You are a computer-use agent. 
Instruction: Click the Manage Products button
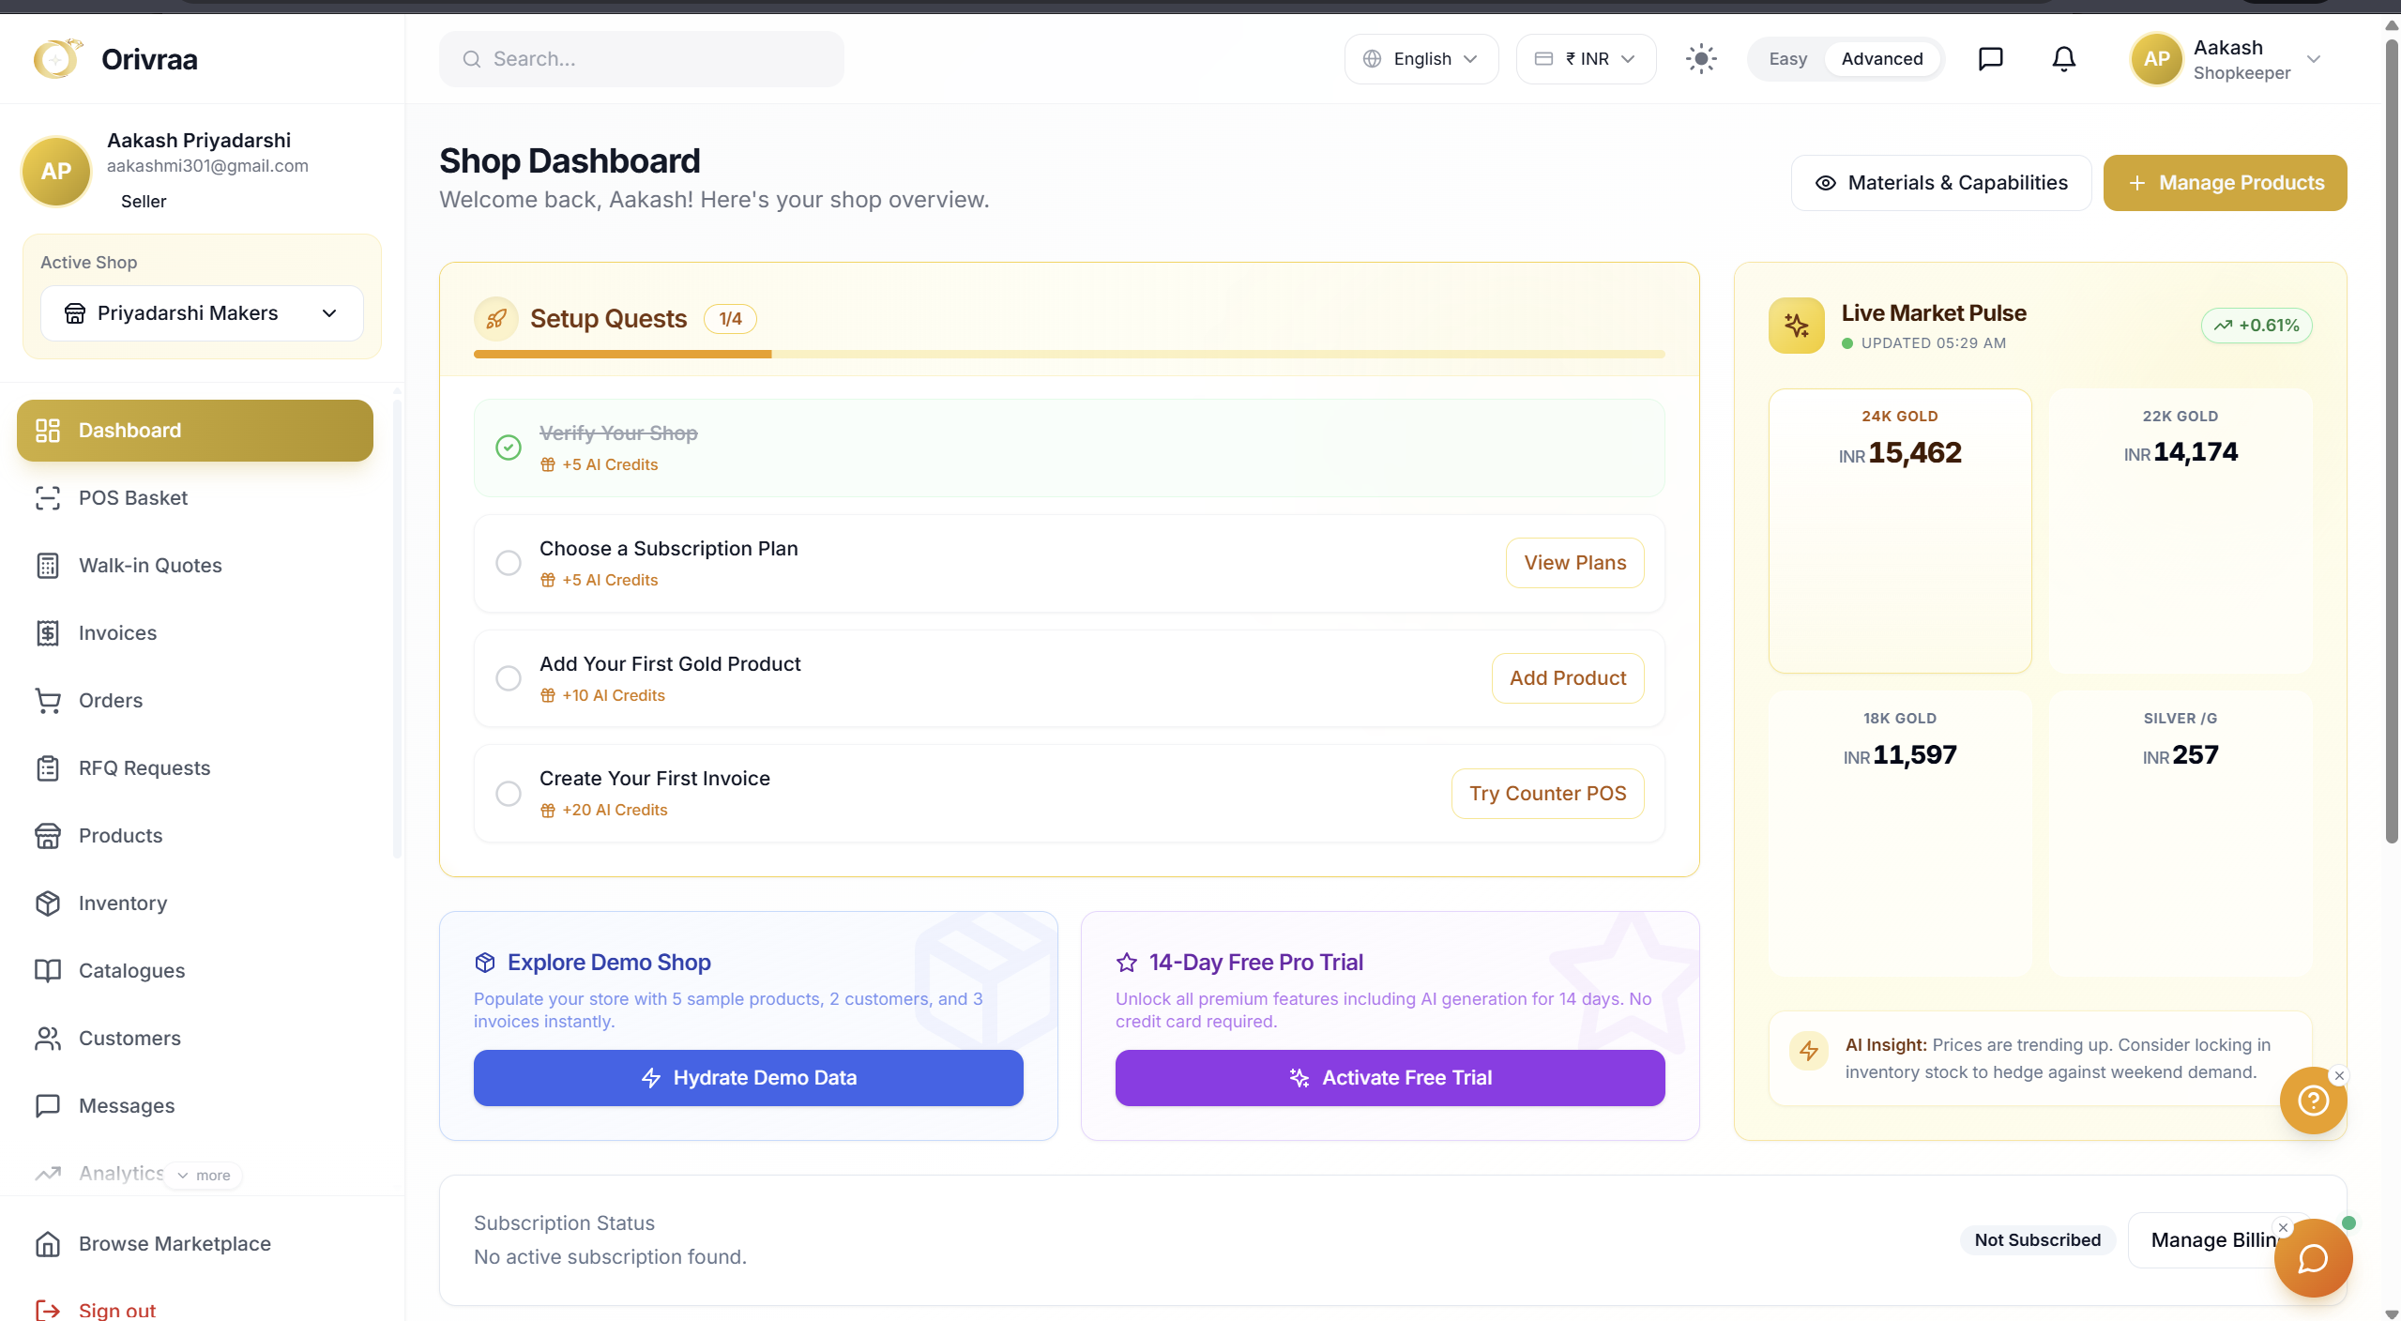pyautogui.click(x=2225, y=183)
